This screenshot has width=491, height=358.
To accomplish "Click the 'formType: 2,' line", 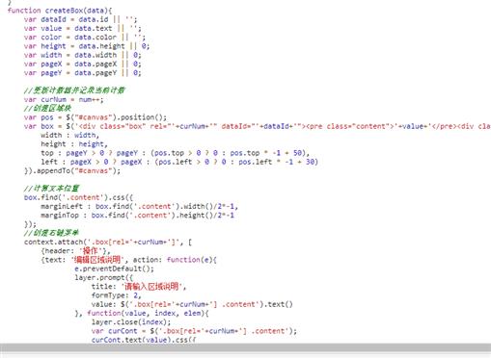I will pos(116,295).
